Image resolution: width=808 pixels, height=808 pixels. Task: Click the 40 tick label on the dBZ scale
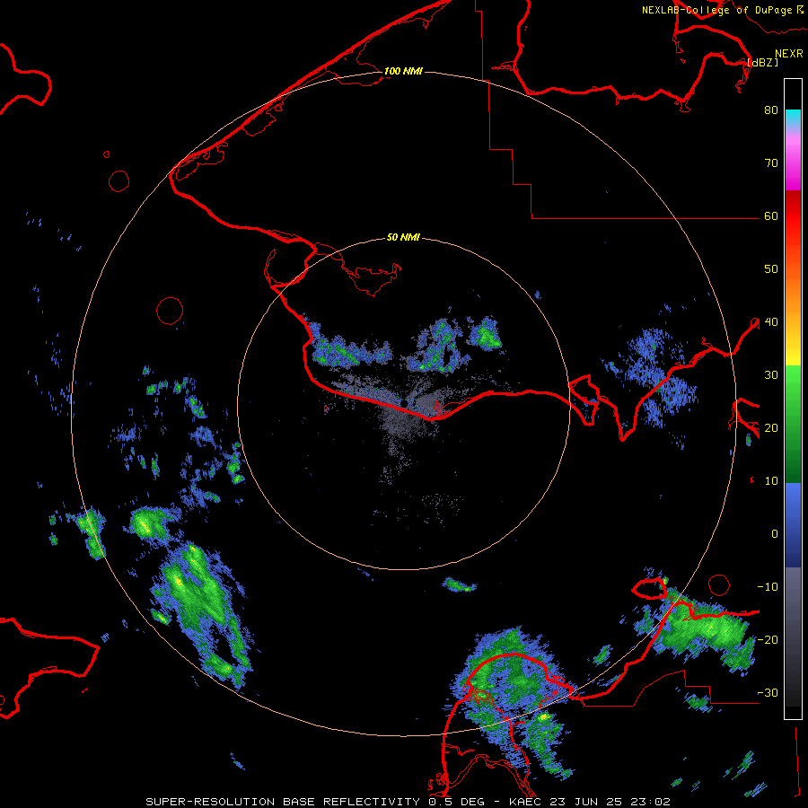(771, 322)
